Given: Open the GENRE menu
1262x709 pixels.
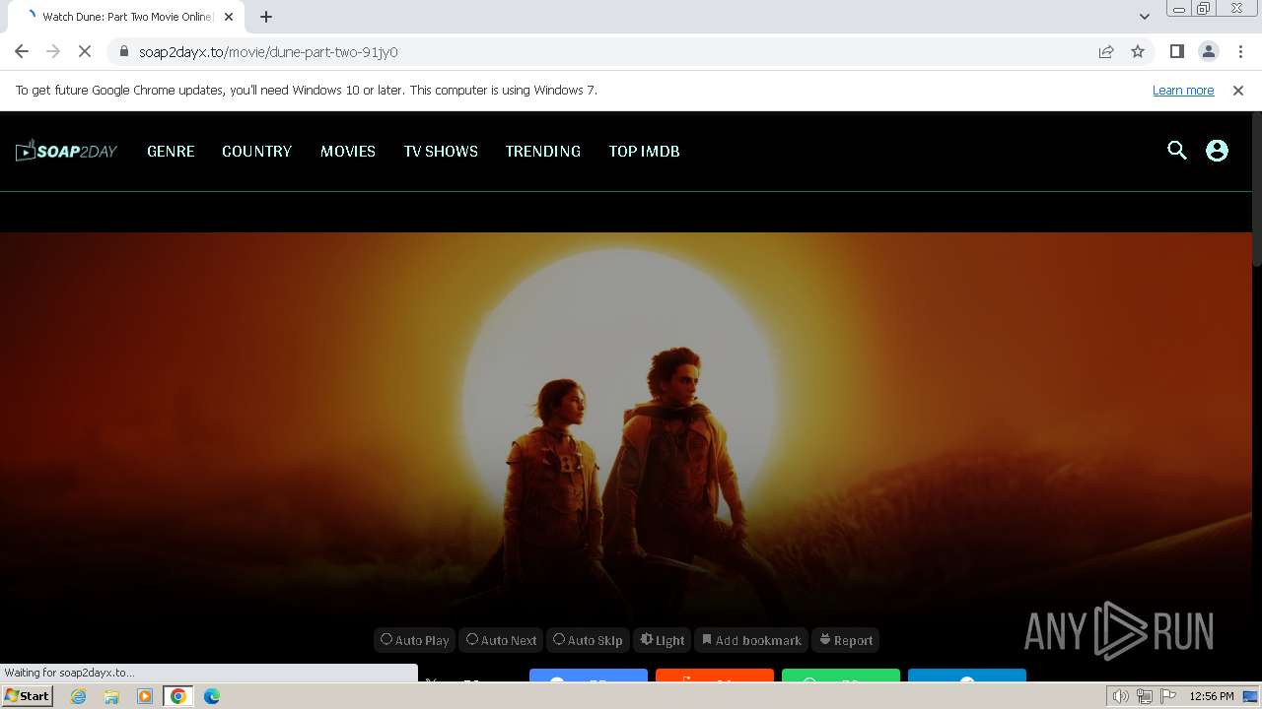Looking at the screenshot, I should [171, 151].
